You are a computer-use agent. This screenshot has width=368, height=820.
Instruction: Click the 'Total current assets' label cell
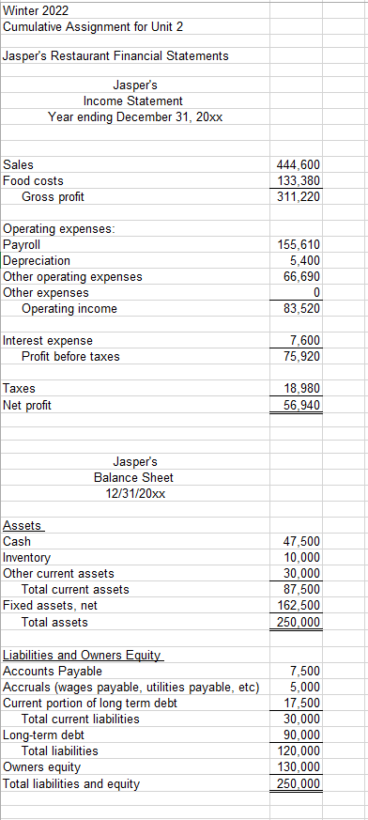pos(135,589)
